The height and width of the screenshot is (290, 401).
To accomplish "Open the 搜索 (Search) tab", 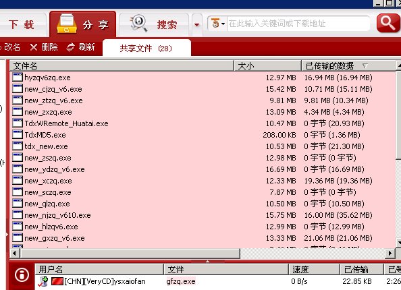I will pos(154,24).
